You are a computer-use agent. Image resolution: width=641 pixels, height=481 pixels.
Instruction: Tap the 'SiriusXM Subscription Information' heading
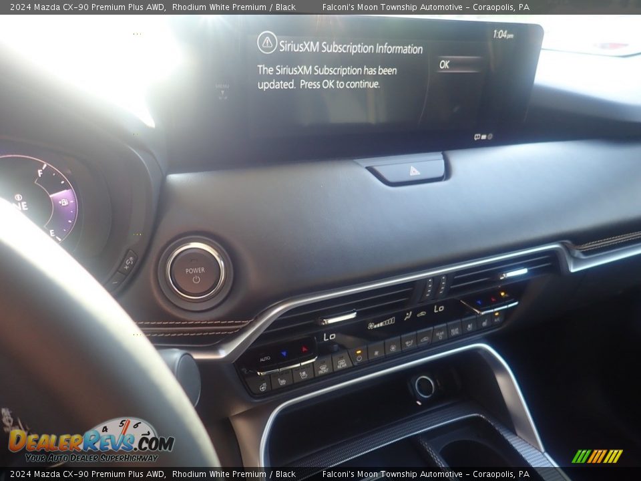(x=351, y=47)
